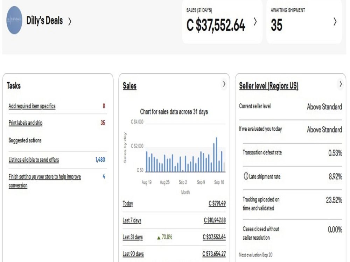
Task: Open the Sales panel heading link
Action: 130,86
